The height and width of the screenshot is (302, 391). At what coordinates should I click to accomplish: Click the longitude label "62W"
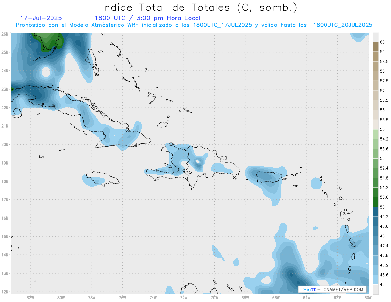click(x=337, y=297)
